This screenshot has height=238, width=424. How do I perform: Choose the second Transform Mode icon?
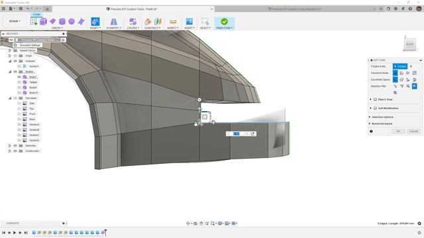pyautogui.click(x=401, y=73)
